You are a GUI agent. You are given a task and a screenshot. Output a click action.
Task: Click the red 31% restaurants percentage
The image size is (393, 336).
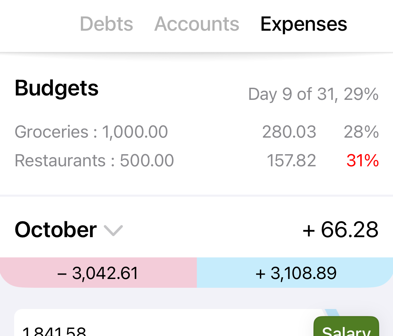[363, 161]
